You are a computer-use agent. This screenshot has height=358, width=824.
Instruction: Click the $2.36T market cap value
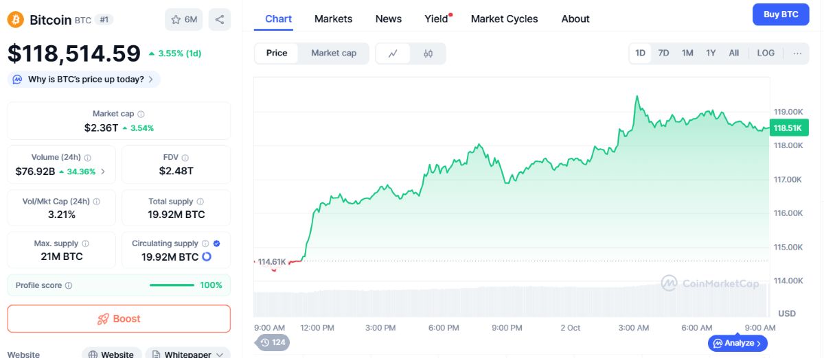tap(101, 128)
